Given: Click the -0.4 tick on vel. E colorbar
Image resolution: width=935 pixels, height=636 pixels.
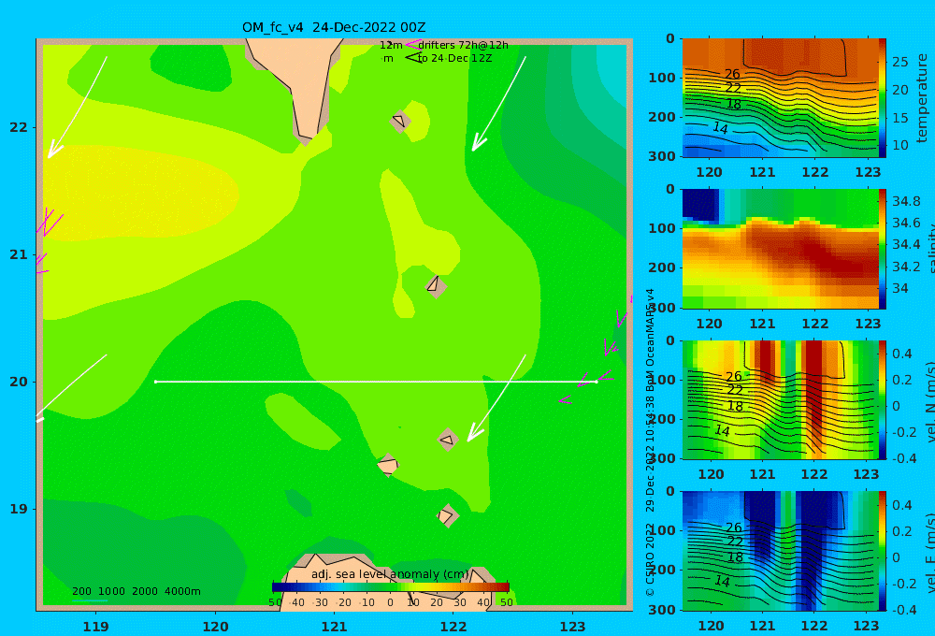Looking at the screenshot, I should click(x=903, y=610).
